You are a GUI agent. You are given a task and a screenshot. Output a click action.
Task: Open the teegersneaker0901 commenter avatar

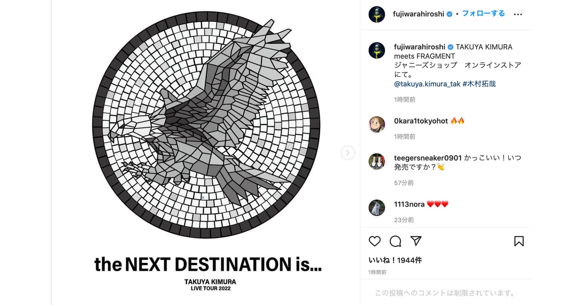pos(377,162)
